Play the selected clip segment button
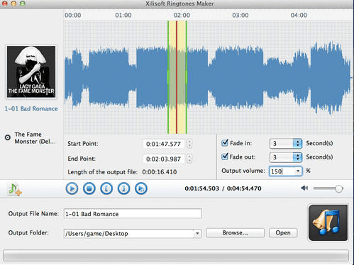The width and height of the screenshot is (354, 265). pos(141,188)
